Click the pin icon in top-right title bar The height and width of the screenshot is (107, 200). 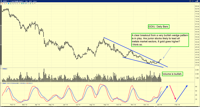pos(192,1)
